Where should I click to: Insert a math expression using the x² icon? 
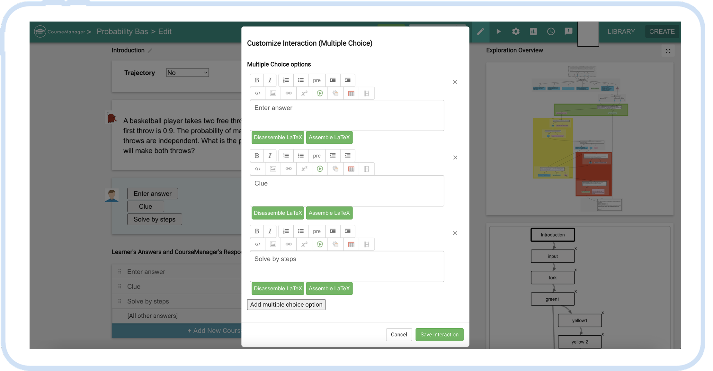(x=304, y=93)
